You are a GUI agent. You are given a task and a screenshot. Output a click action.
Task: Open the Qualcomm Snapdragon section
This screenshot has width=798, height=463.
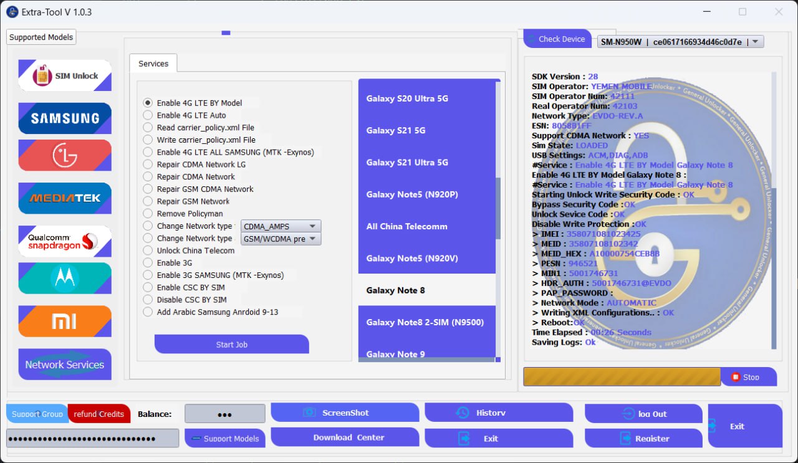pyautogui.click(x=65, y=241)
